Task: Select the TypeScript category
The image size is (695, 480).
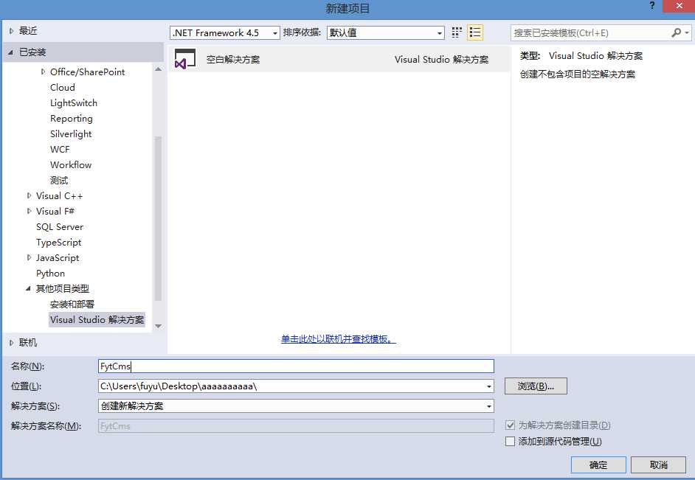Action: point(59,243)
